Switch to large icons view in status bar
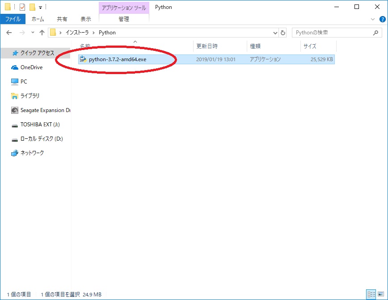 (x=381, y=294)
